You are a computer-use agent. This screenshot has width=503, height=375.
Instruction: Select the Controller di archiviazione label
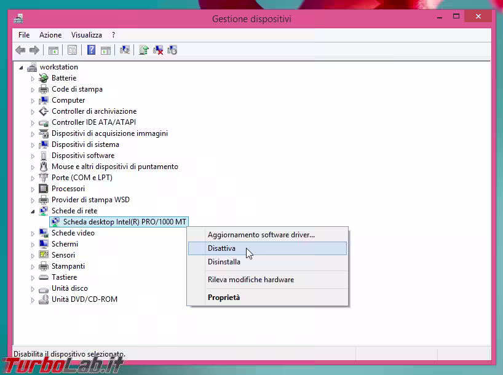pyautogui.click(x=94, y=111)
